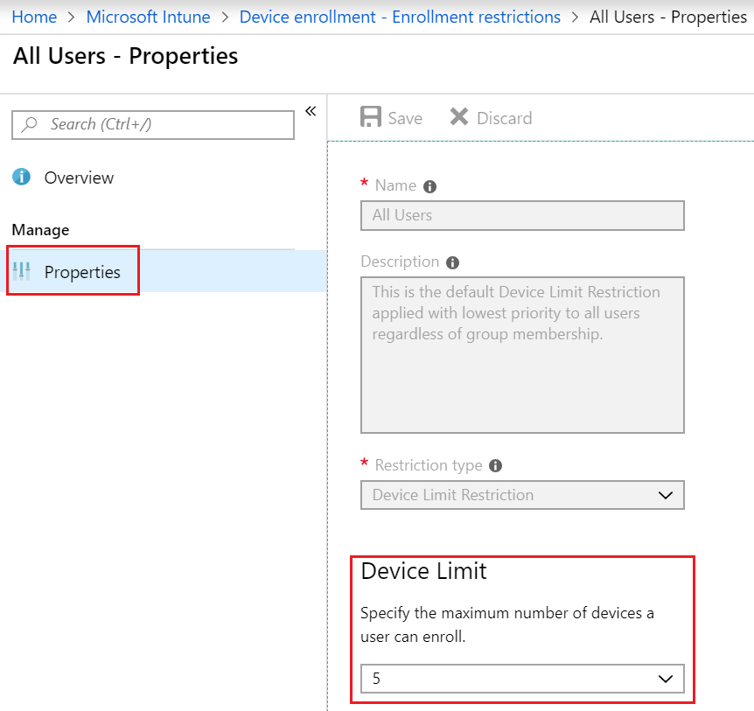Collapse the left navigation panel

(x=310, y=111)
